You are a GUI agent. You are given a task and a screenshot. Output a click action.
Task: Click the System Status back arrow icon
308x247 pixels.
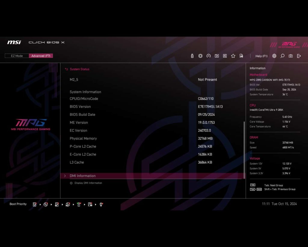[x=66, y=69]
